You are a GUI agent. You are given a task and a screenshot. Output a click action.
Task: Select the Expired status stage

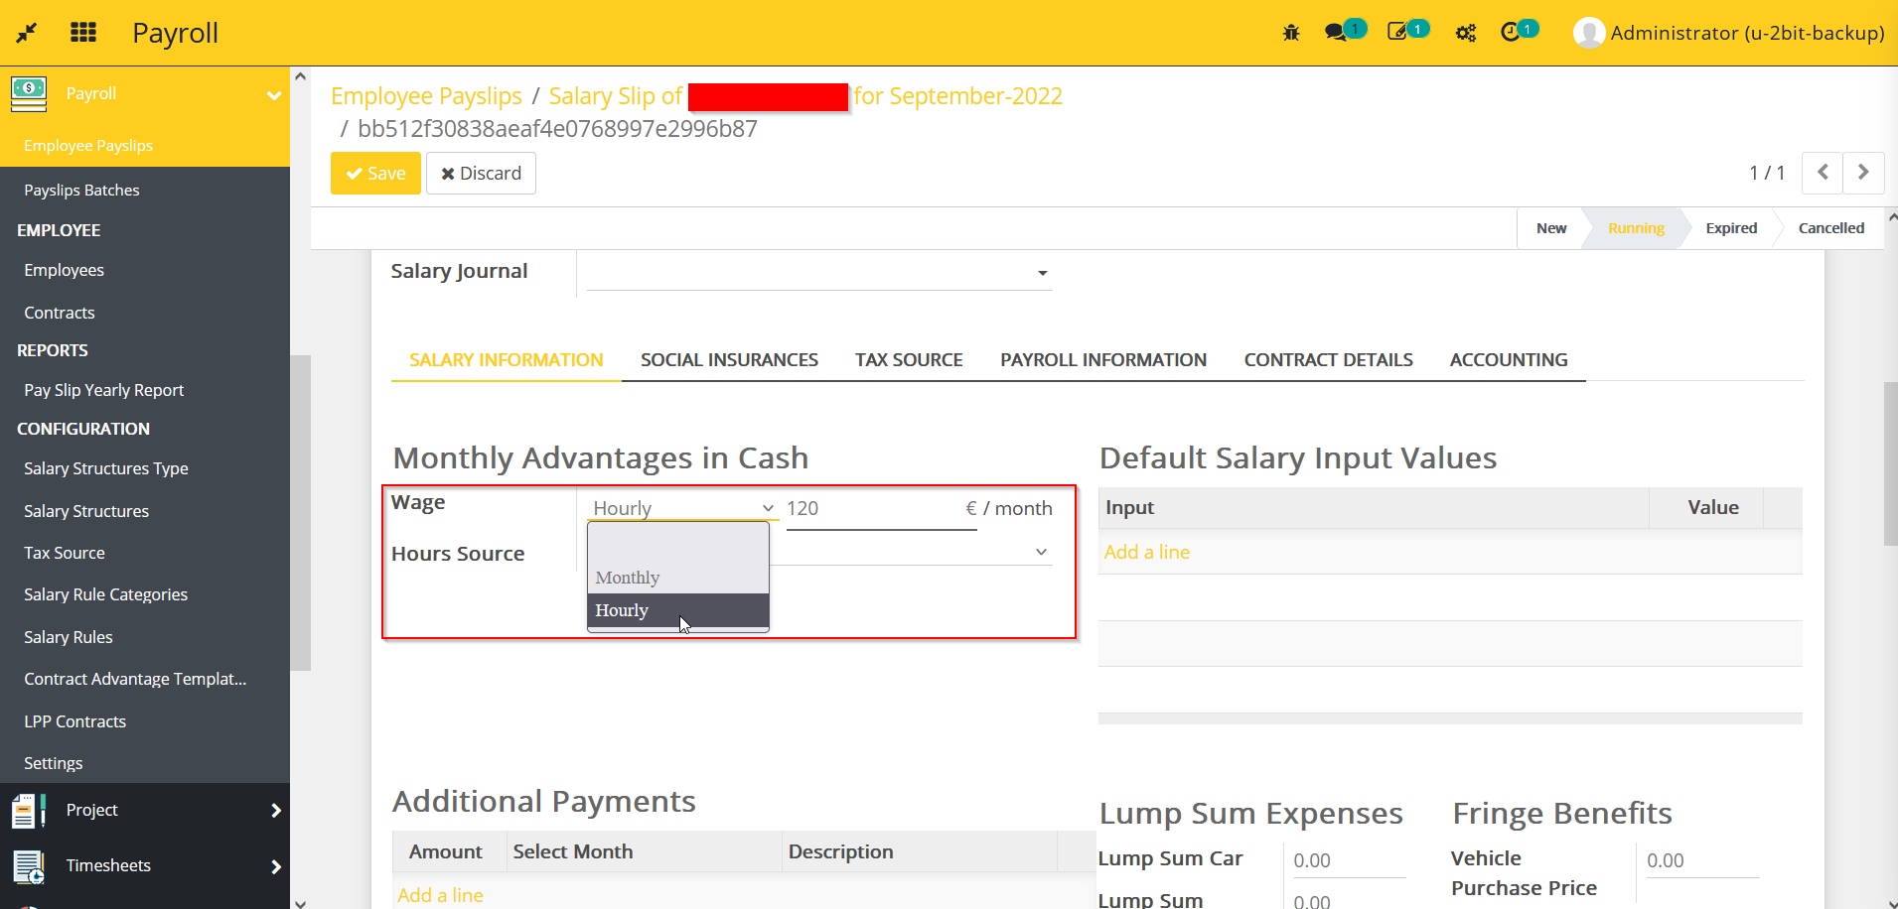tap(1730, 227)
